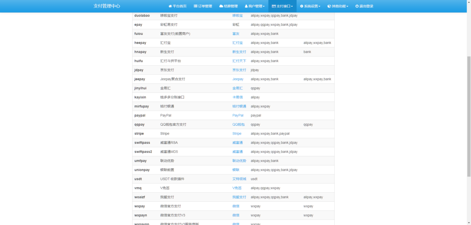The image size is (471, 225).
Task: Open the 银联 link
Action: pos(235,170)
